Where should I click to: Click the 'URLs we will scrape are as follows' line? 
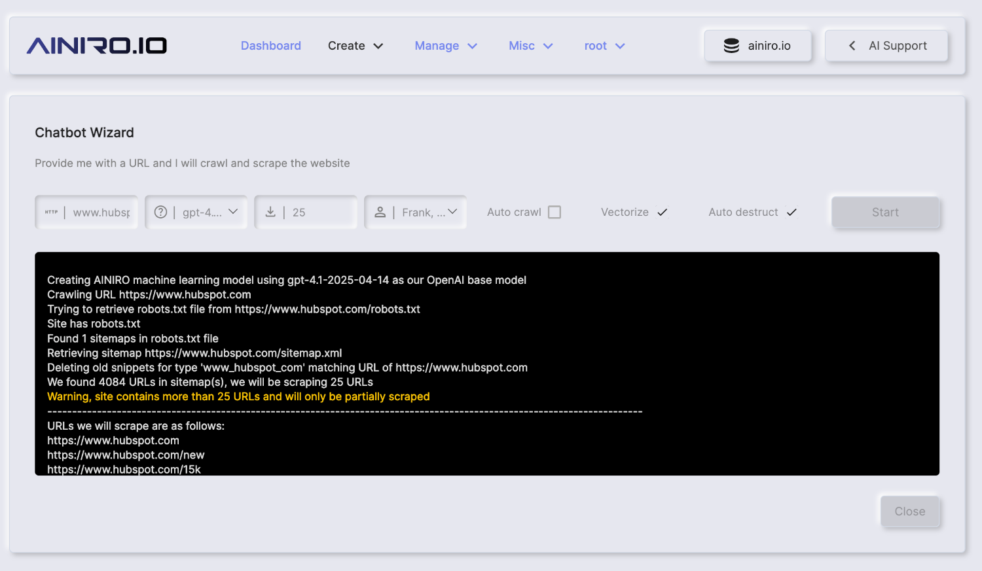point(136,426)
